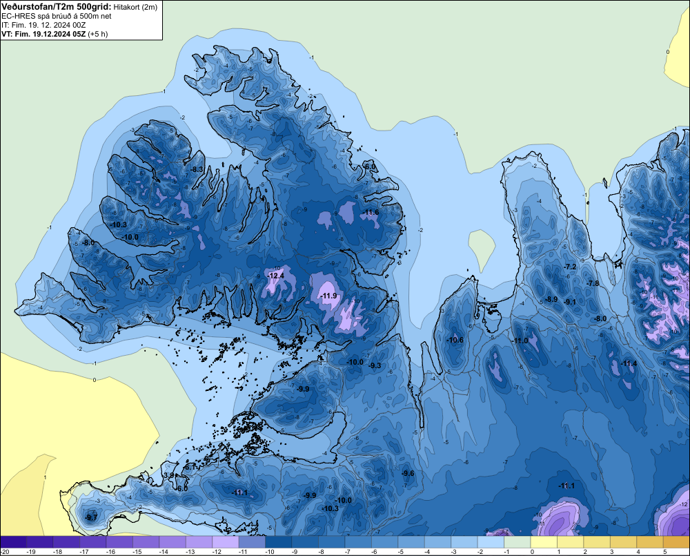Screen dimensions: 690x556
Task: Click the init time 'IT: Fim. 19. 12. 2024 00Z'
Action: (43, 25)
